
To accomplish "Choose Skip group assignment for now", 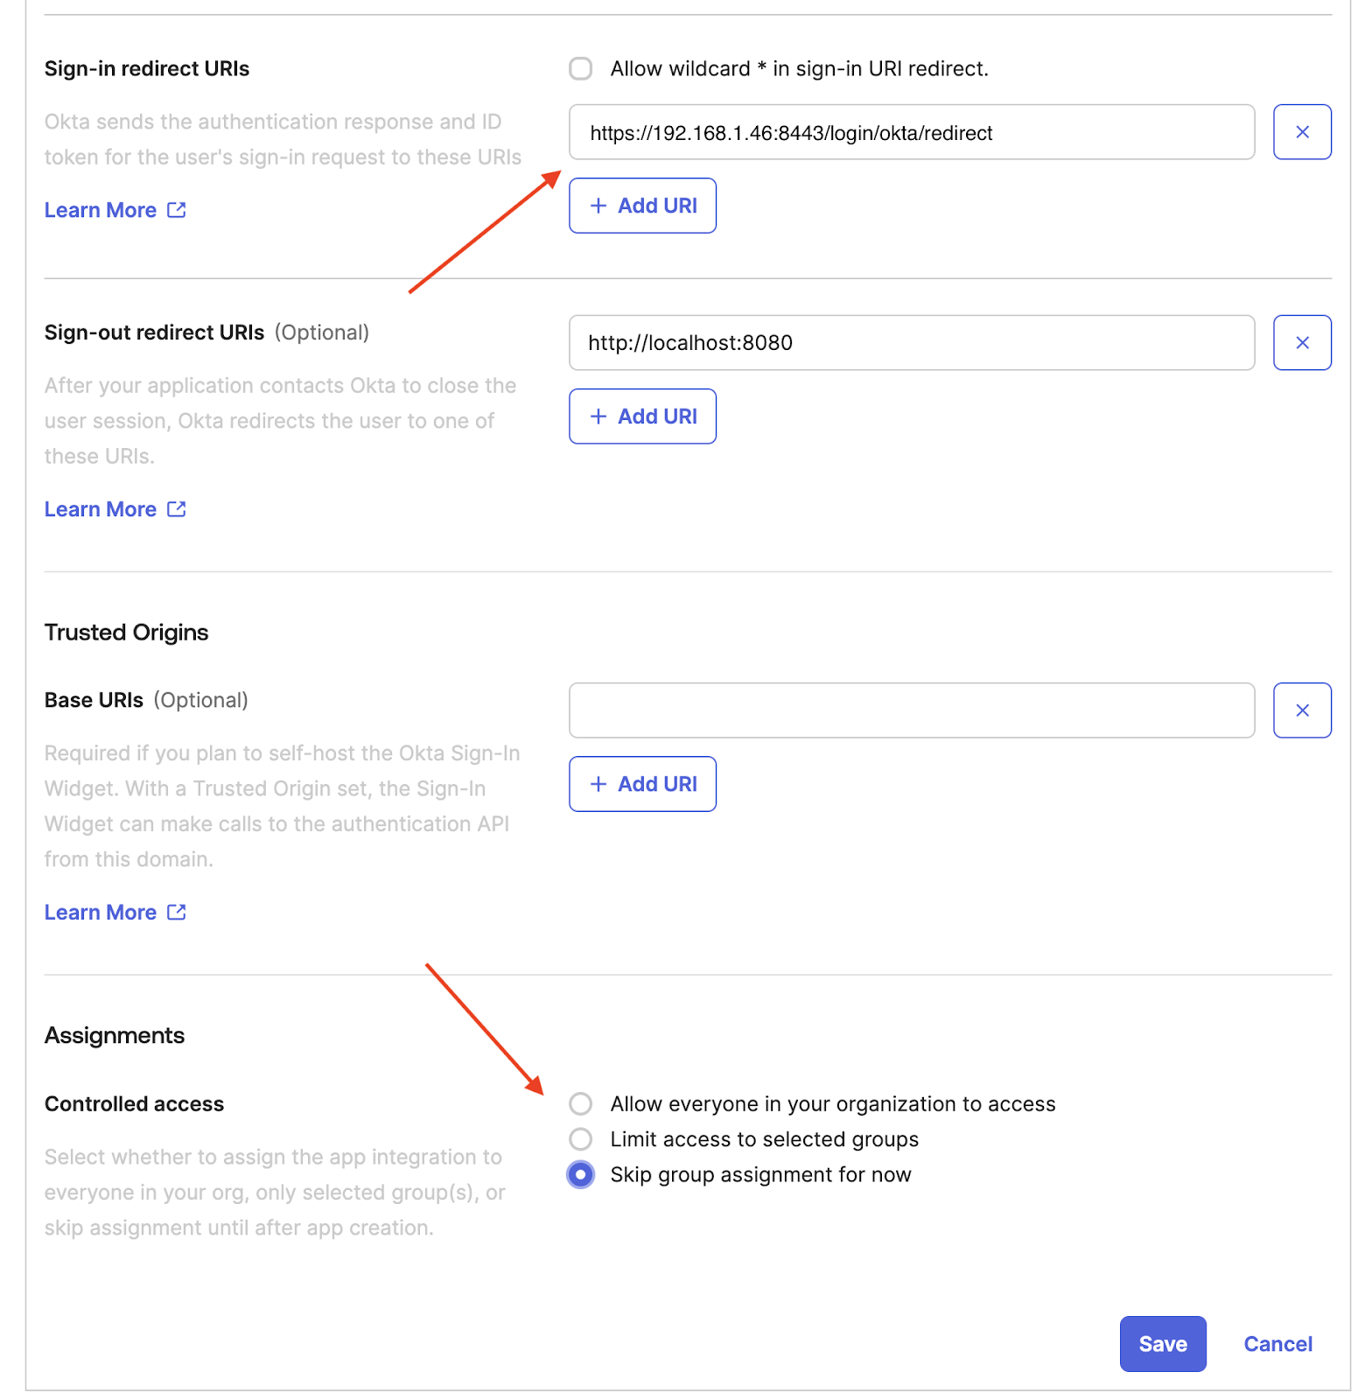I will pos(581,1174).
